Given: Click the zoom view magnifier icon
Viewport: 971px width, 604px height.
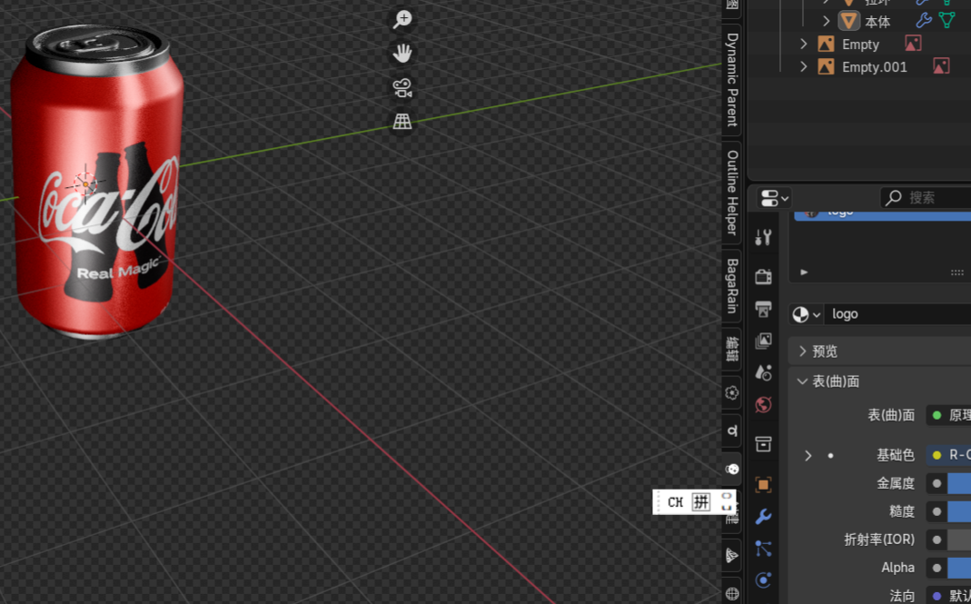Looking at the screenshot, I should [402, 19].
